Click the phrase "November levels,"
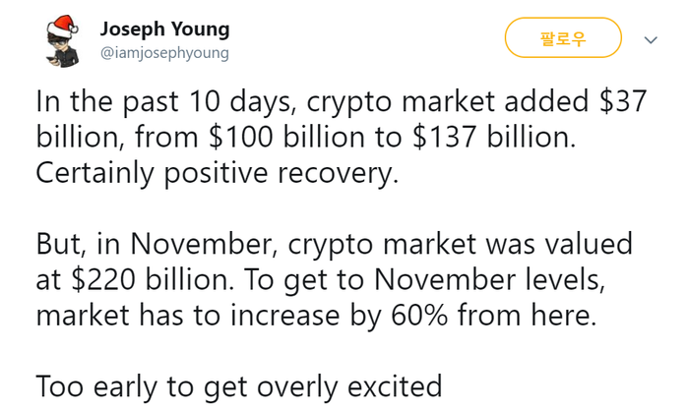Viewport: 689px width, 410px height. point(490,280)
